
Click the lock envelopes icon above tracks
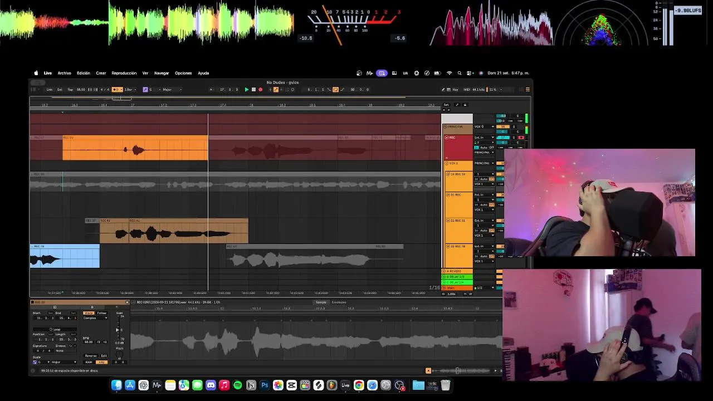465,105
